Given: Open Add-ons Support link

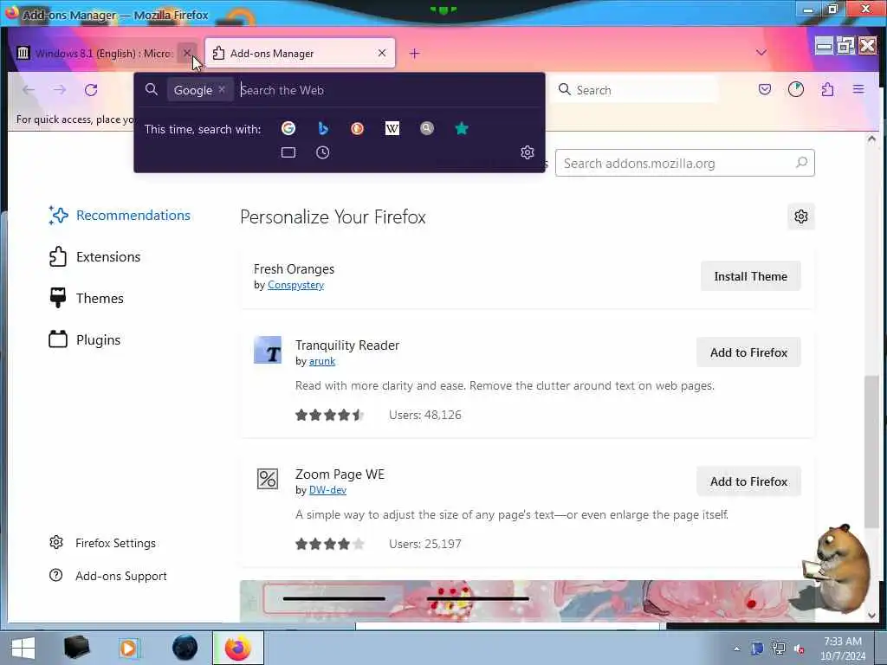Looking at the screenshot, I should click(108, 576).
